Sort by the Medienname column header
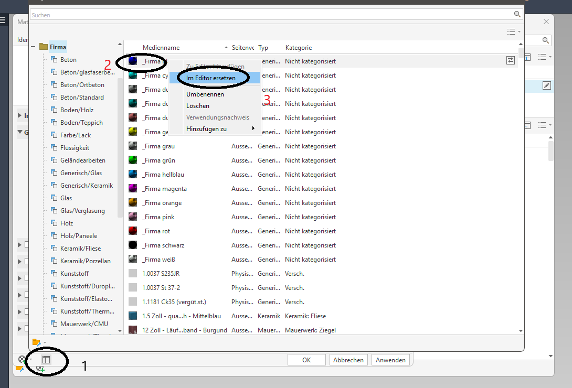The height and width of the screenshot is (388, 572). point(161,48)
